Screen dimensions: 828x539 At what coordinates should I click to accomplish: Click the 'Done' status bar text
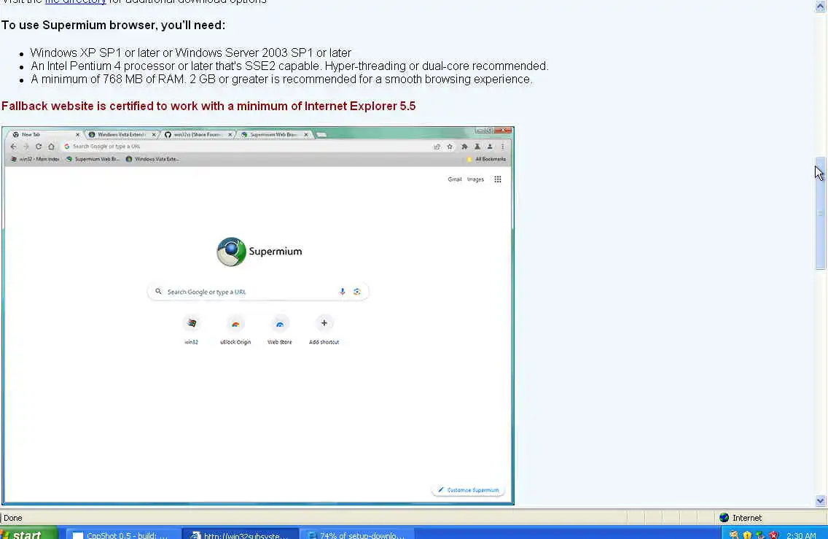coord(12,518)
